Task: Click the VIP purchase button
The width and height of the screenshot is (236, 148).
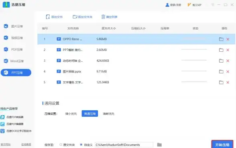Action: [194, 5]
